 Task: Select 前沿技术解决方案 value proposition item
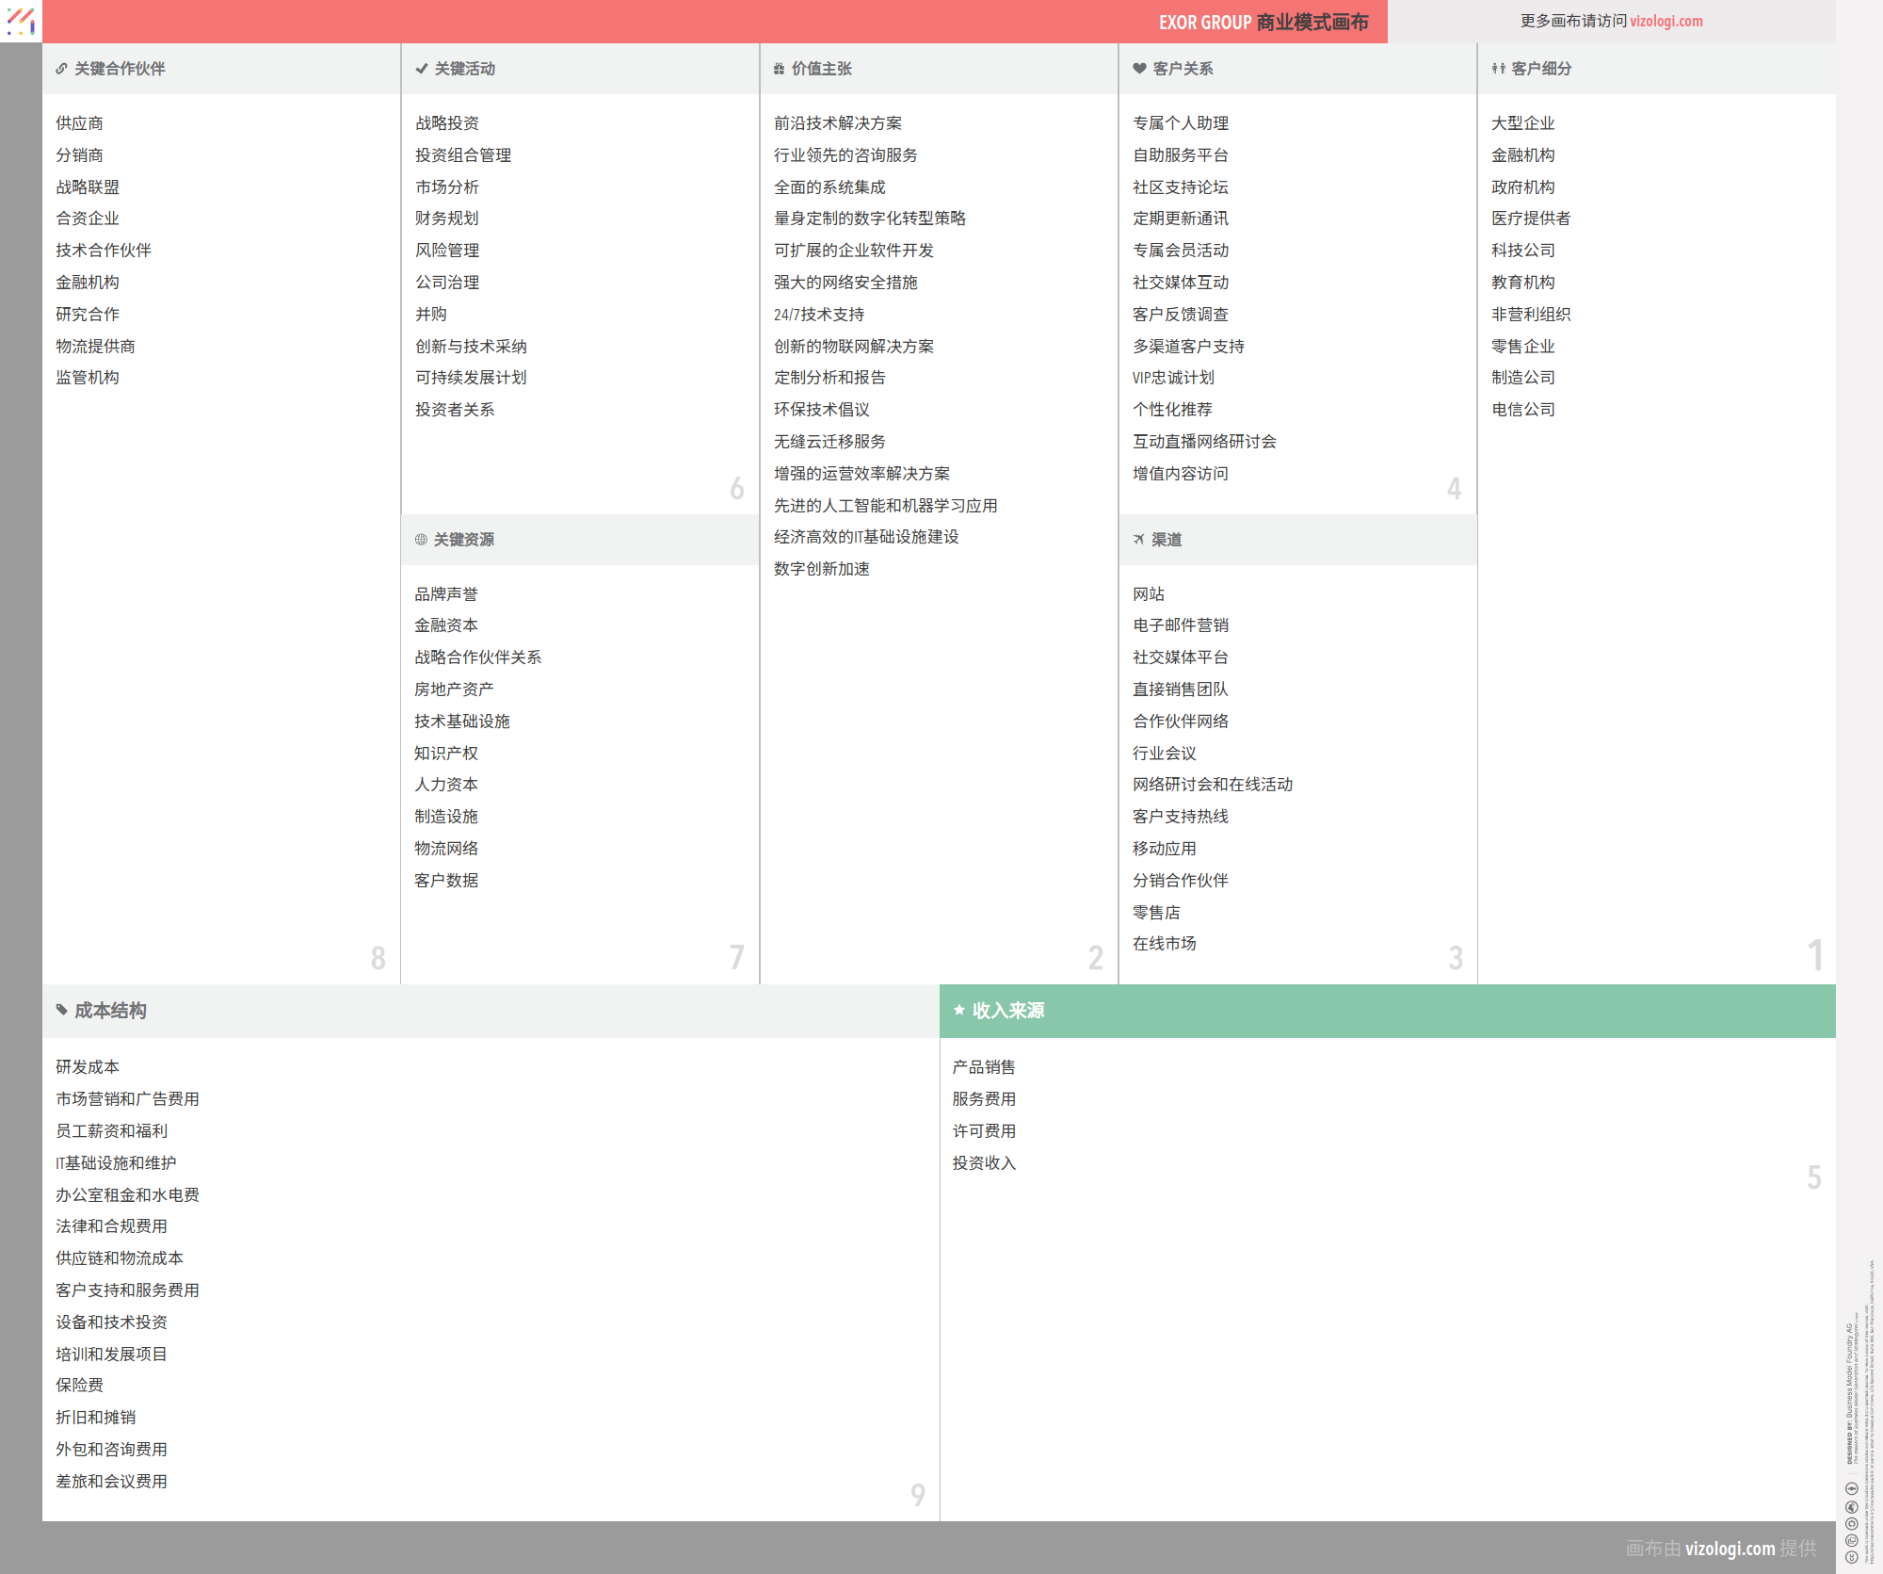coord(838,123)
